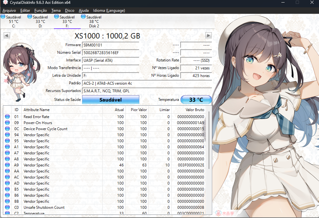Go to previous disk with left arrow
Image resolution: width=319 pixels, height=218 pixels.
(x=7, y=36)
